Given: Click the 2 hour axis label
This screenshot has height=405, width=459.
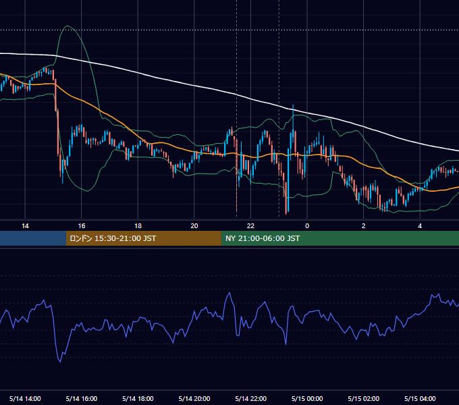Looking at the screenshot, I should [364, 226].
